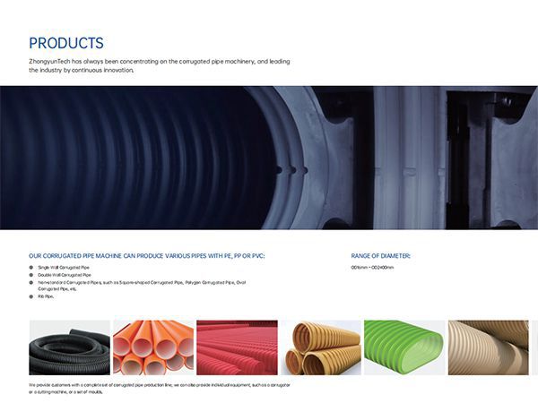Open the green oval corrugated pipe image

[404, 347]
